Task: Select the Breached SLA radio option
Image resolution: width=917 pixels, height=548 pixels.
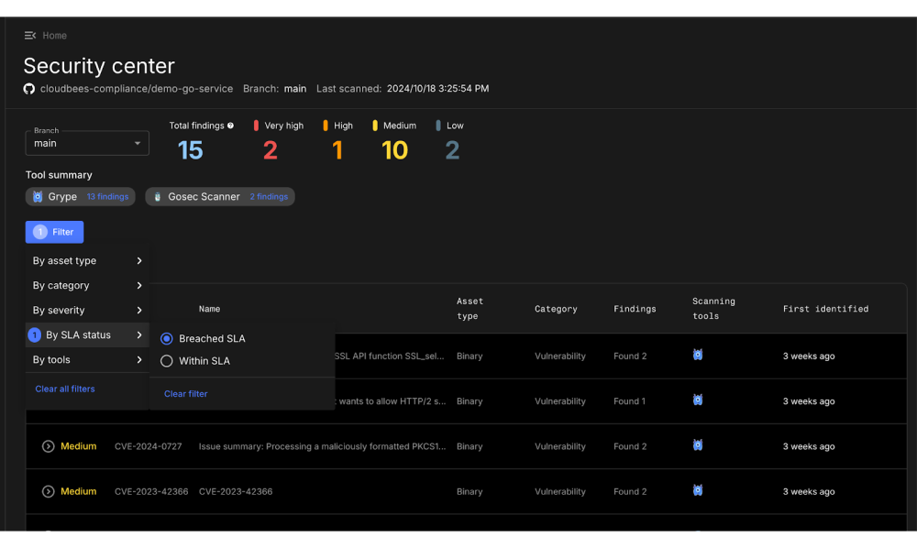Action: click(167, 339)
